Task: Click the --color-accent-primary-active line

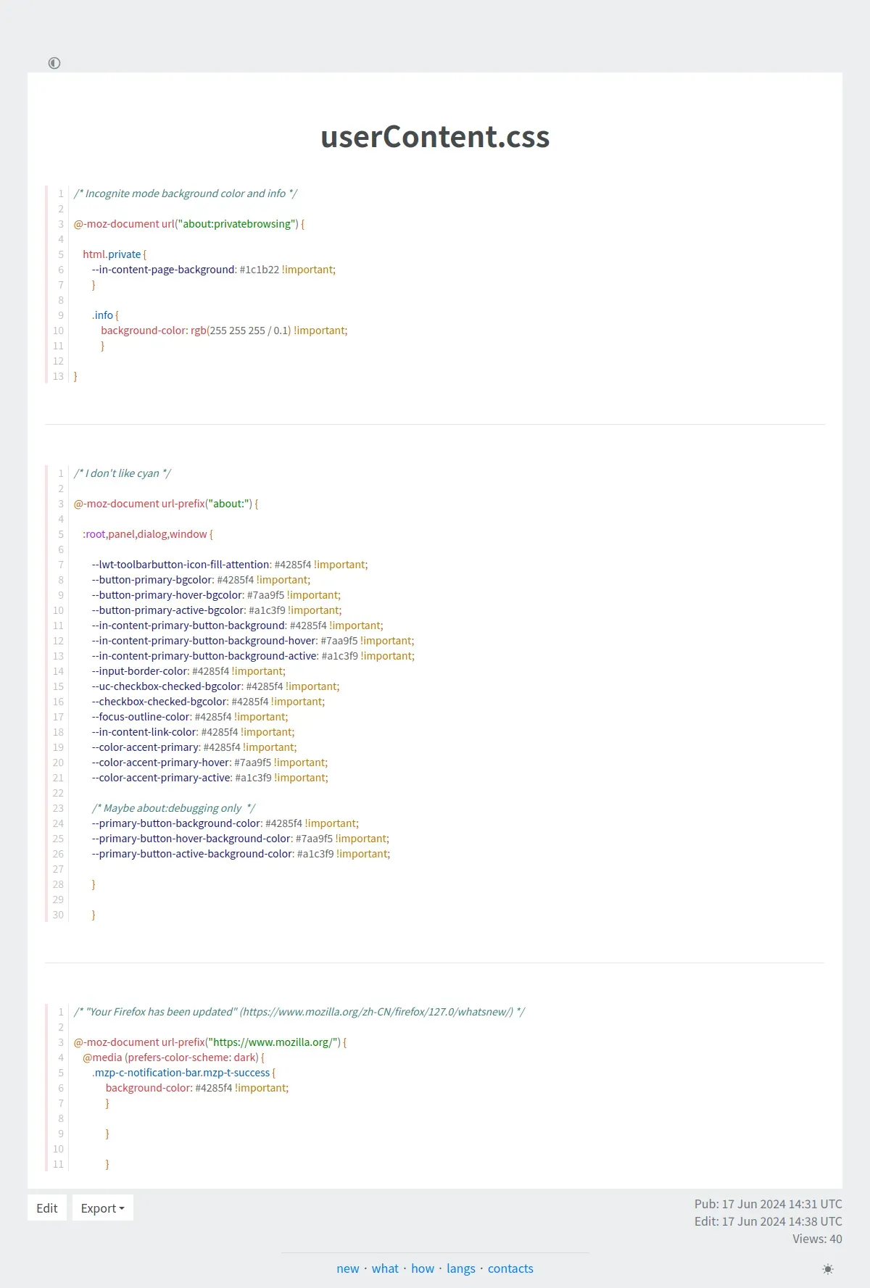Action: (x=210, y=778)
